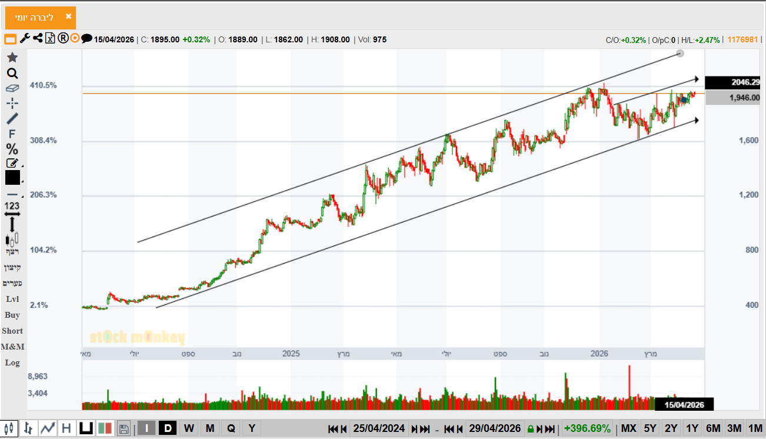This screenshot has height=439, width=766.
Task: Click the black square-bracket chart icon
Action: pyautogui.click(x=86, y=428)
